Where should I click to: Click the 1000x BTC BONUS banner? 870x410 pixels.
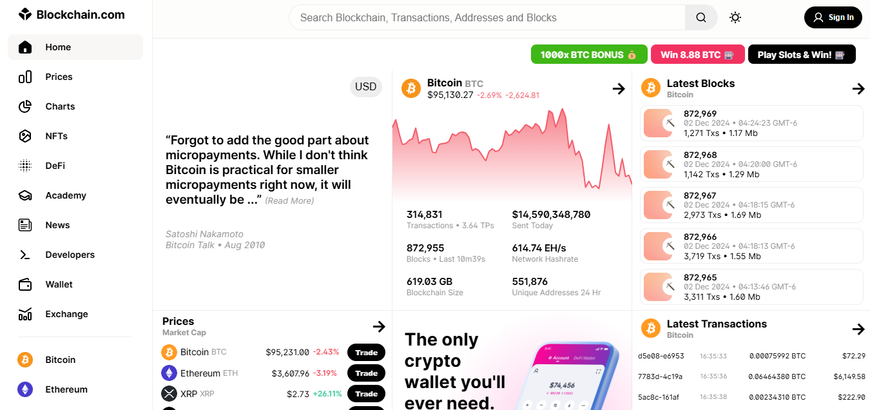[x=589, y=55]
